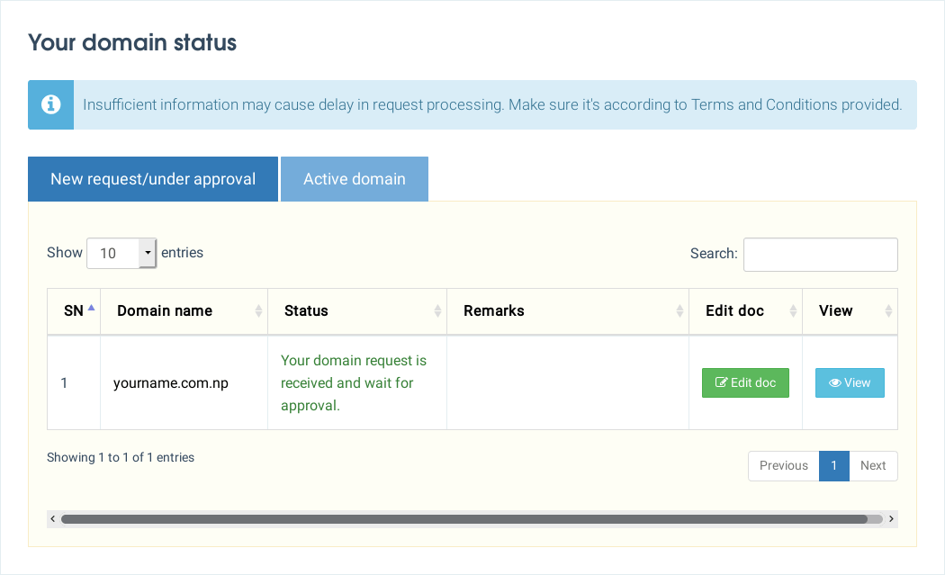Click left arrow of horizontal scrollbar

point(53,519)
